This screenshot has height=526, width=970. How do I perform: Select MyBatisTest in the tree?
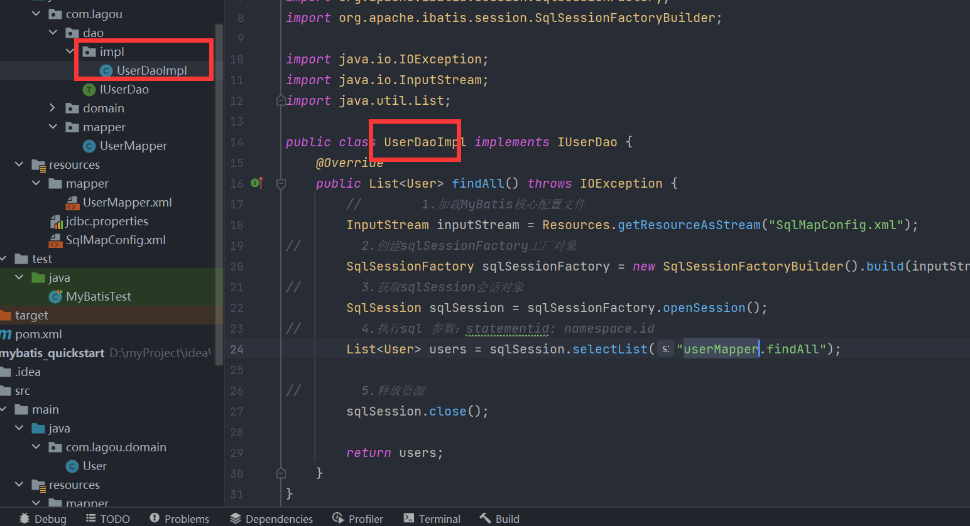point(99,297)
